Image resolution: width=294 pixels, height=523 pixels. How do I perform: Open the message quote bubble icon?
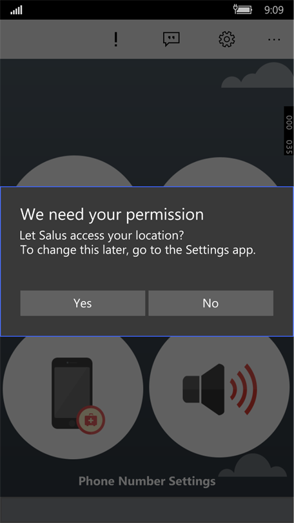point(171,39)
